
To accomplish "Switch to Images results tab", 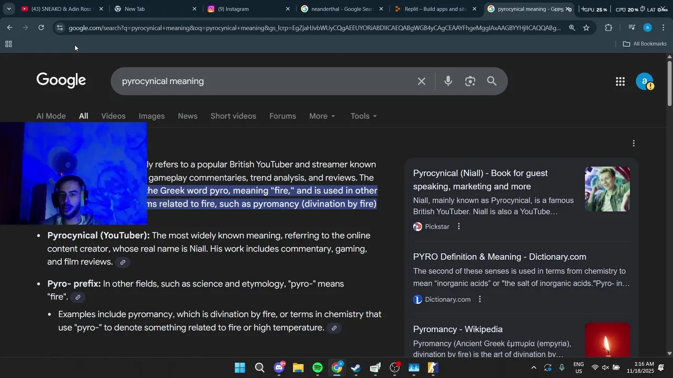I will coord(151,116).
